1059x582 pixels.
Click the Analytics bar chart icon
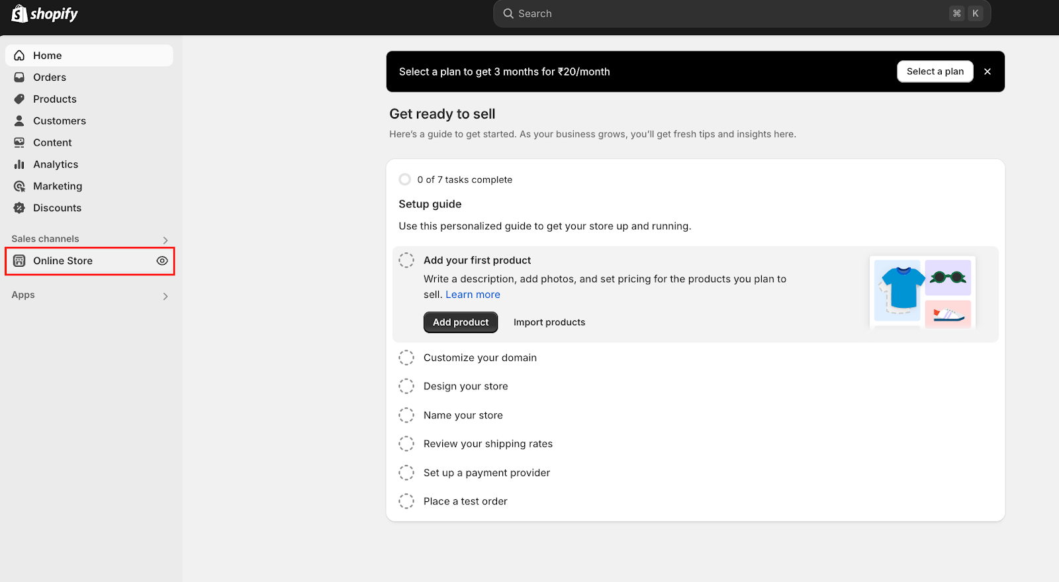pyautogui.click(x=19, y=164)
